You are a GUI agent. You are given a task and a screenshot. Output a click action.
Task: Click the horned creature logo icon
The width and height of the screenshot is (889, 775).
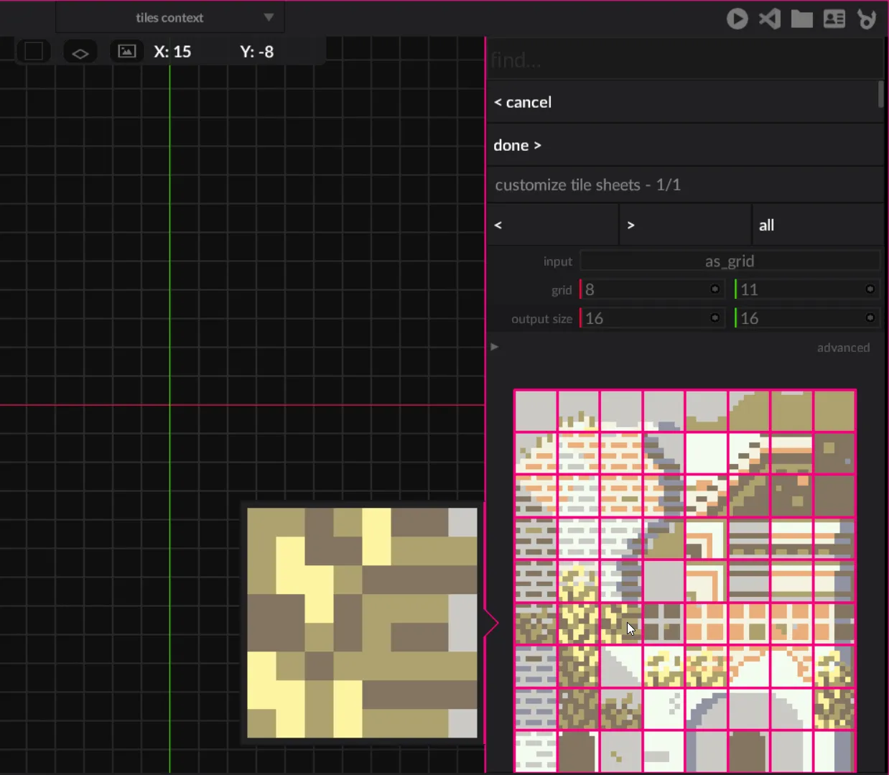(867, 19)
